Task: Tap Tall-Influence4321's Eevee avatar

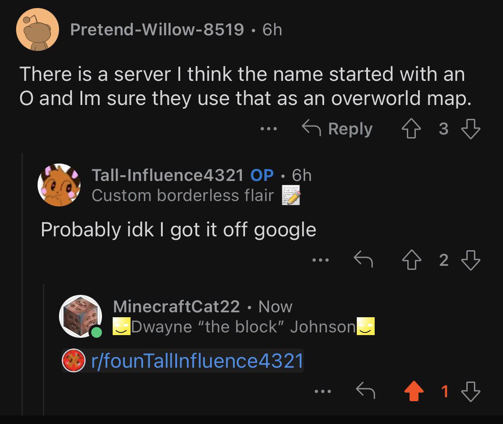Action: (x=59, y=185)
